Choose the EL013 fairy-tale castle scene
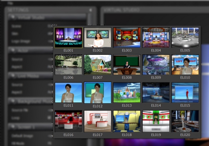The width and height of the screenshot is (209, 146). 127,92
